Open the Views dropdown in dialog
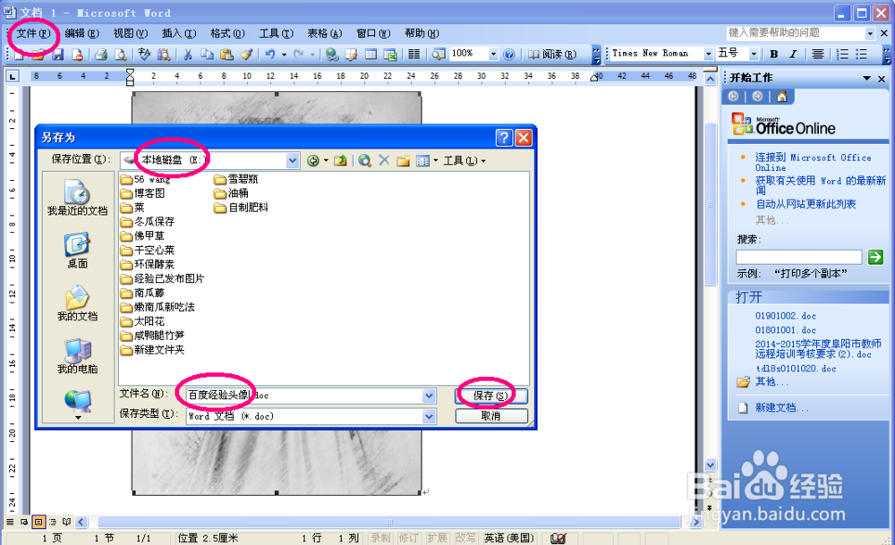895x545 pixels. point(436,161)
